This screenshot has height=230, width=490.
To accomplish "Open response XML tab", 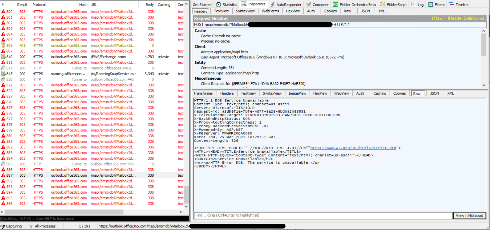I will coord(450,93).
